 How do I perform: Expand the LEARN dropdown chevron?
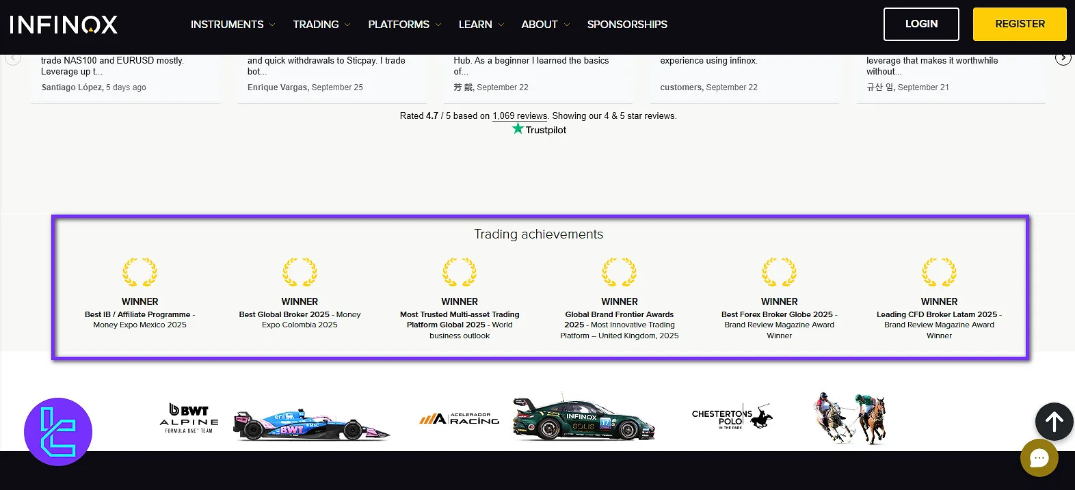click(x=501, y=25)
